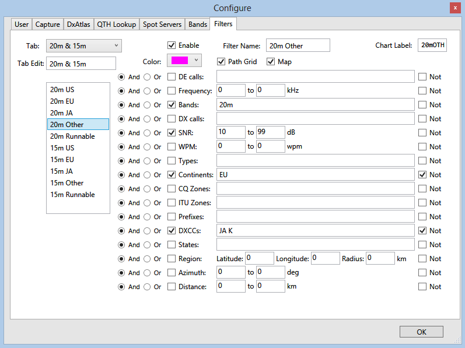Uncheck Not for DXCCs row
This screenshot has width=465, height=348.
[x=422, y=230]
